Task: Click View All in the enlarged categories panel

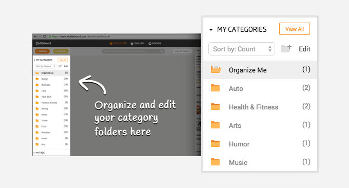Action: [x=295, y=29]
